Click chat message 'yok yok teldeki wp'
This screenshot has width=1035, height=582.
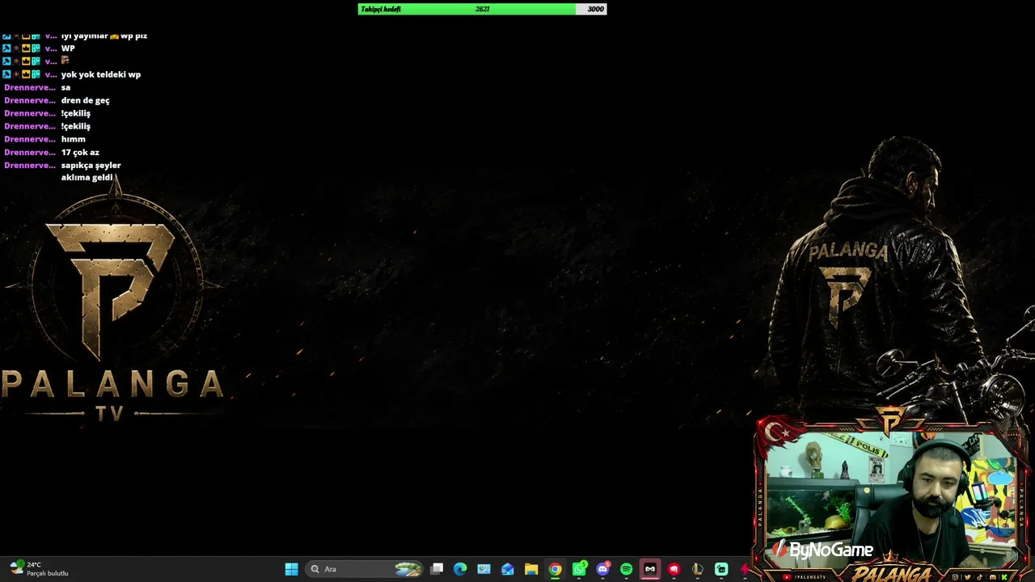pyautogui.click(x=101, y=74)
